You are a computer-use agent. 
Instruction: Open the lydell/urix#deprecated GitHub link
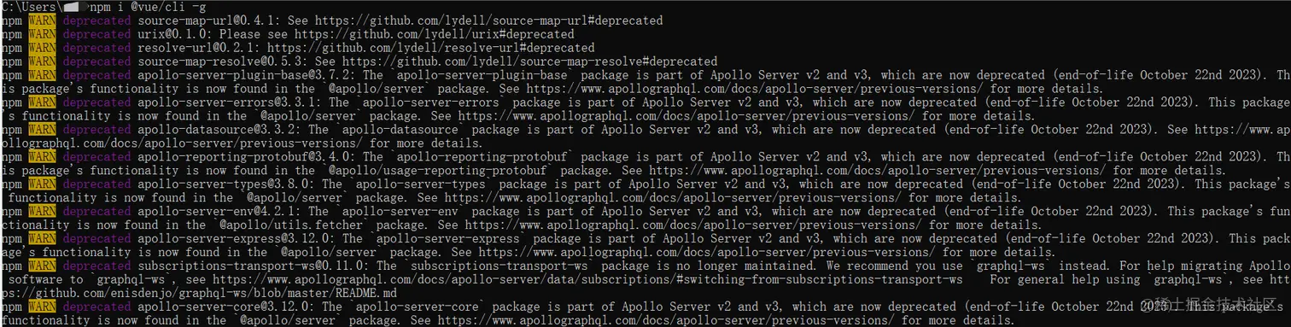[434, 33]
